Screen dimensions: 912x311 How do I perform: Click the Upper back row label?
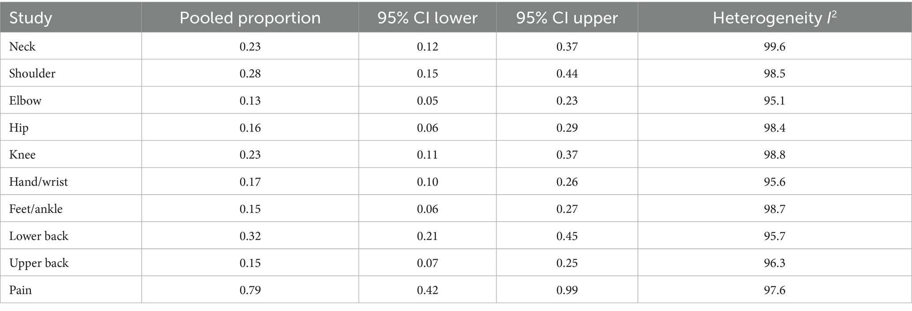click(x=39, y=263)
